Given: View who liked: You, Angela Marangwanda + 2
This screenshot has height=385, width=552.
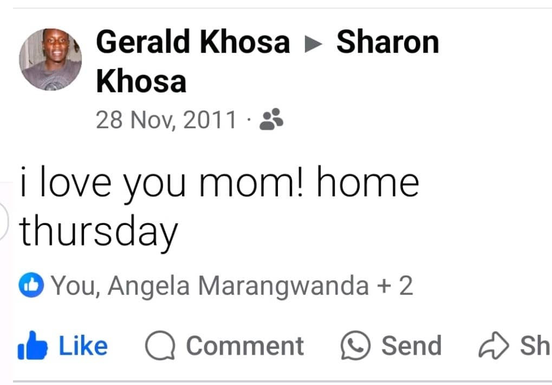Looking at the screenshot, I should [x=232, y=286].
